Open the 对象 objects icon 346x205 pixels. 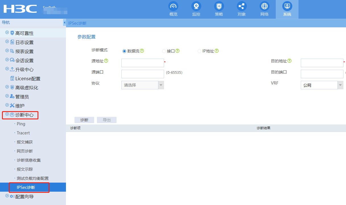point(242,6)
